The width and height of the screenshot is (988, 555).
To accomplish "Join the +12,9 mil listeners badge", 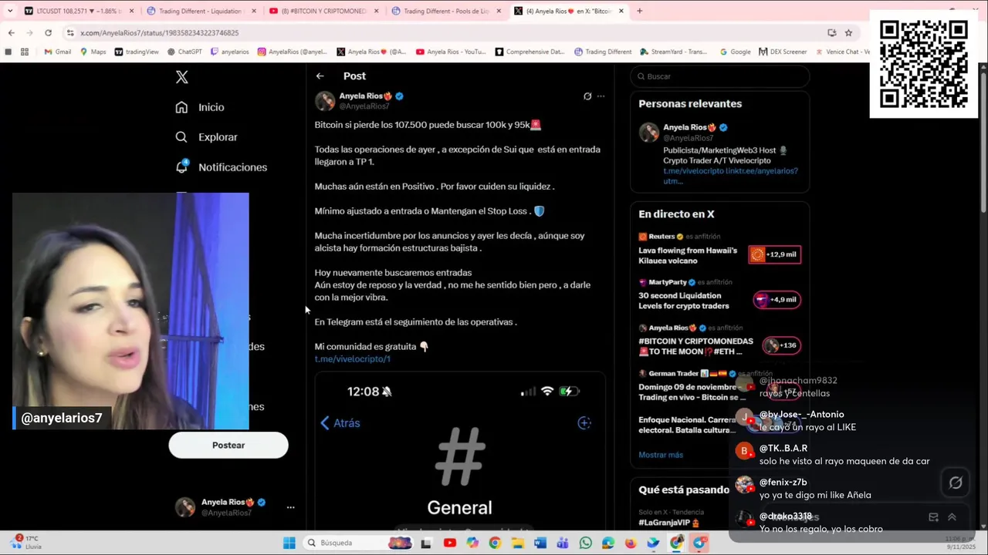I will (775, 254).
